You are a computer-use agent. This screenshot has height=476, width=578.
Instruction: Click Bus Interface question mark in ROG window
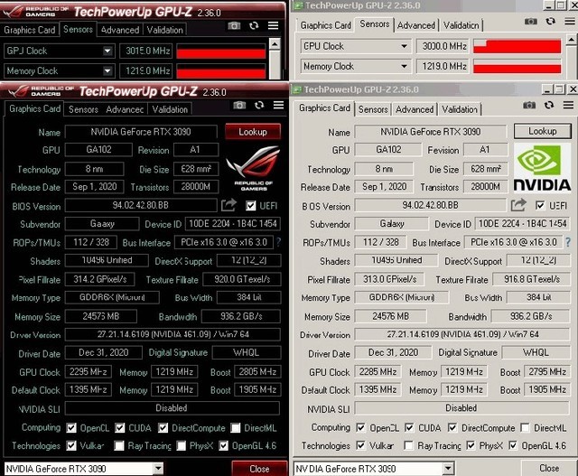pyautogui.click(x=278, y=242)
